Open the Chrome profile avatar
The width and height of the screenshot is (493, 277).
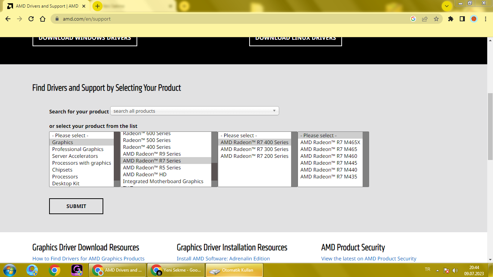pyautogui.click(x=474, y=19)
